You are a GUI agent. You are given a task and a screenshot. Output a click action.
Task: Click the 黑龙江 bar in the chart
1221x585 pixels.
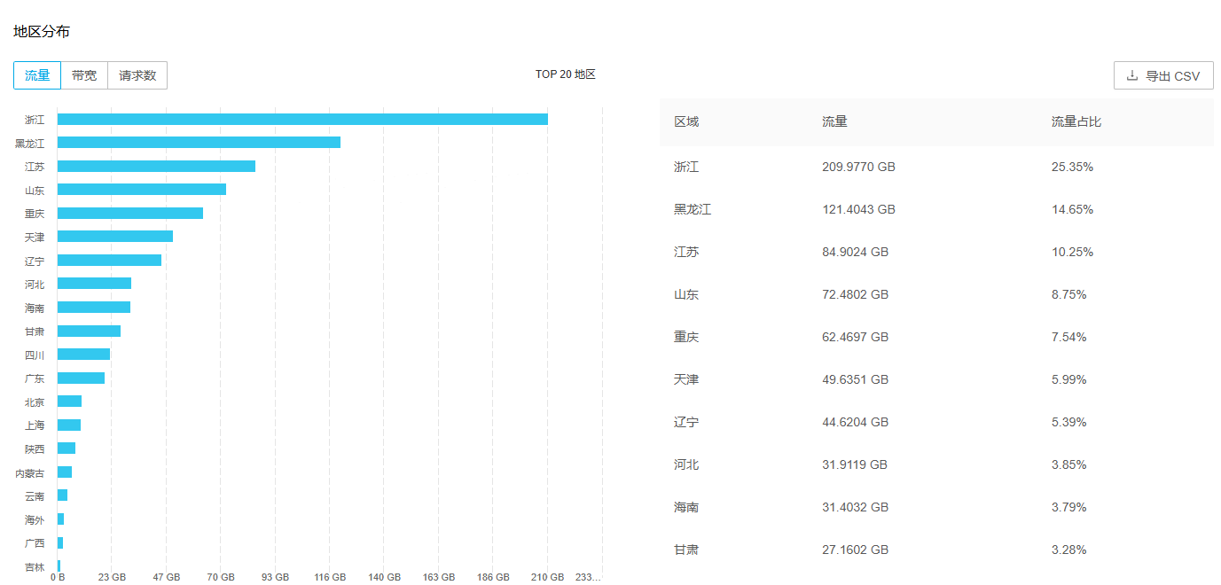(199, 143)
